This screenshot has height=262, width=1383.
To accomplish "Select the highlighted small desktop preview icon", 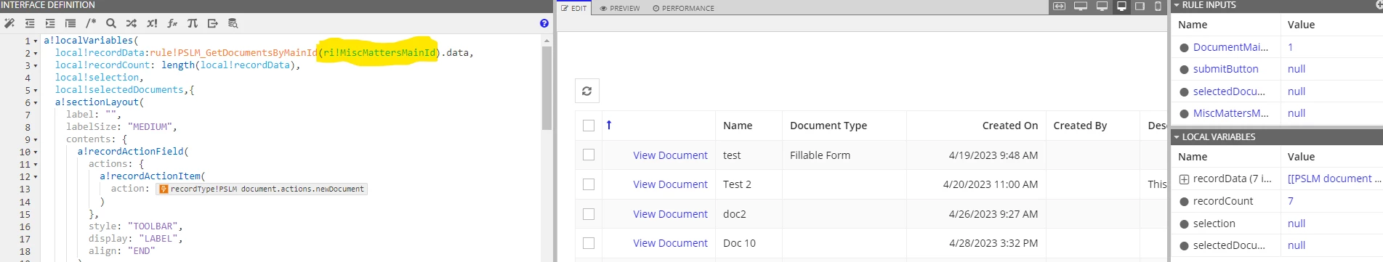I will coord(1121,7).
